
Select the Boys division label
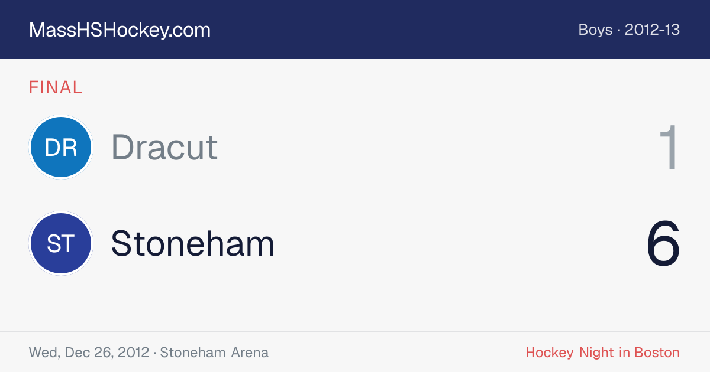595,30
